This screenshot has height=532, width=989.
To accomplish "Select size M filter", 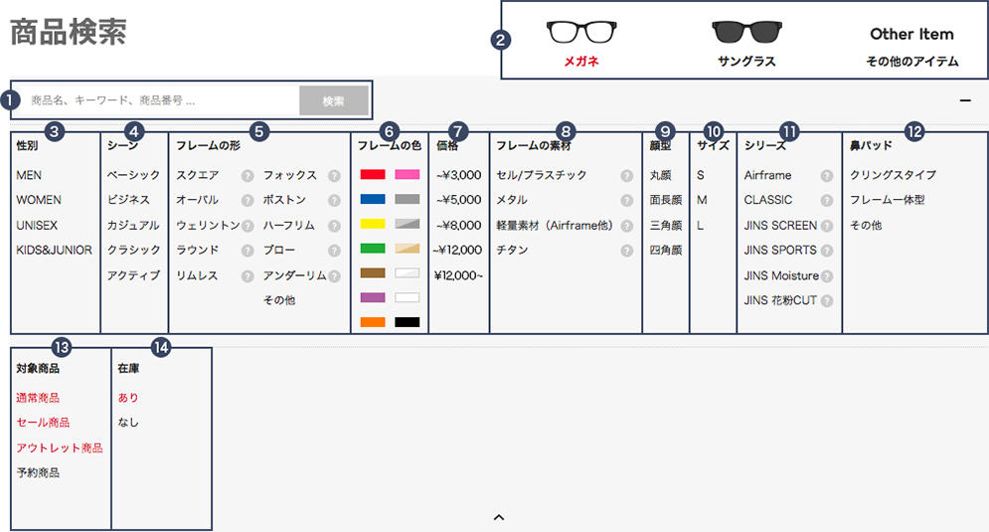I will tap(702, 200).
